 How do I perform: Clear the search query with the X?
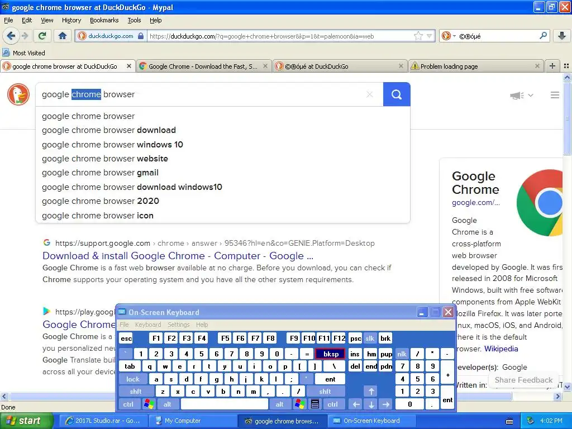coord(370,94)
